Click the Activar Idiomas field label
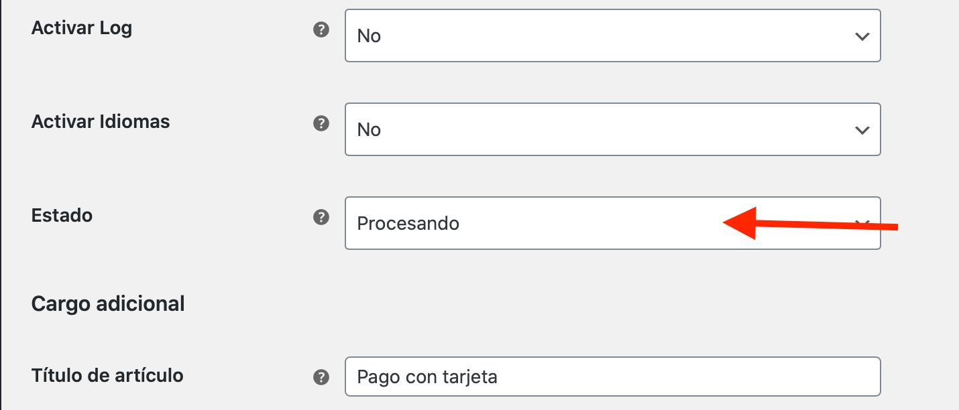 tap(101, 122)
